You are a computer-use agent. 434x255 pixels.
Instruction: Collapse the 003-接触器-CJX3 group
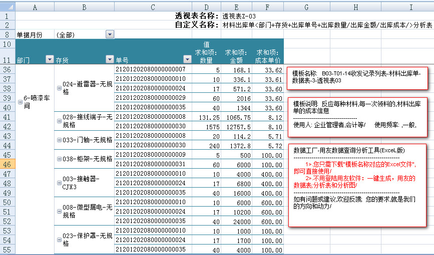pyautogui.click(x=59, y=180)
